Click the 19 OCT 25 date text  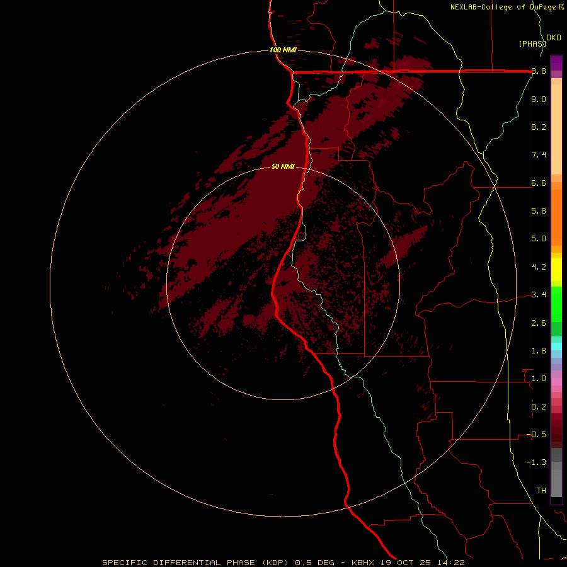[404, 563]
